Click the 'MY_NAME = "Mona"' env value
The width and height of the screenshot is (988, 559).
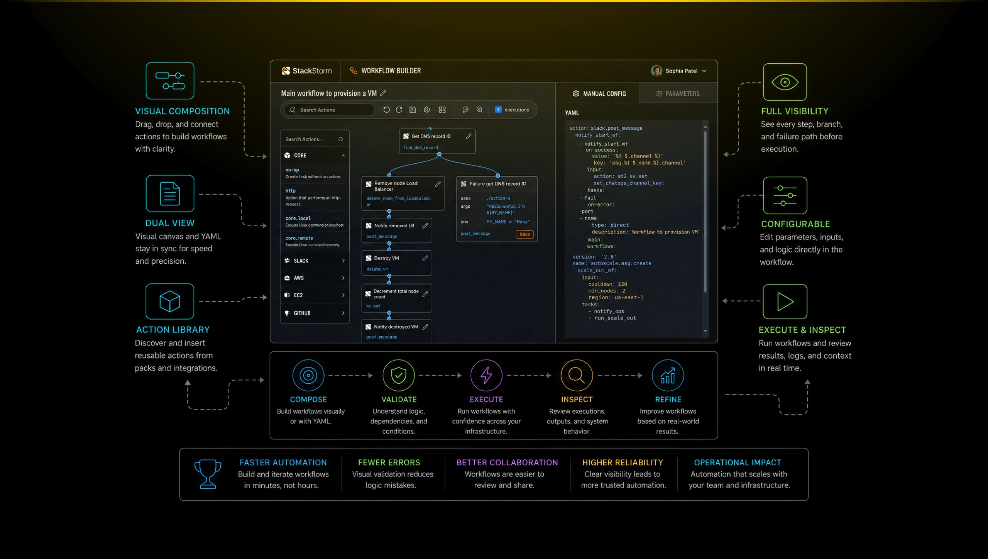508,222
